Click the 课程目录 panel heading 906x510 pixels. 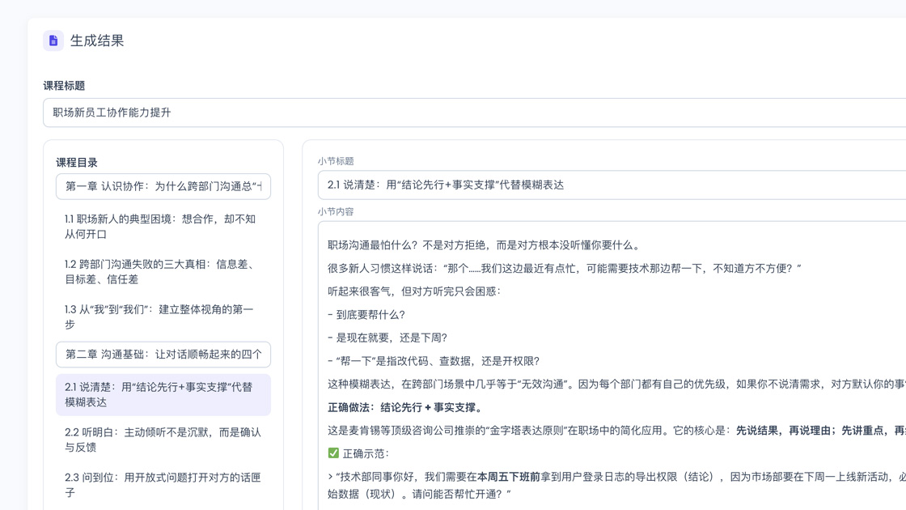coord(77,163)
